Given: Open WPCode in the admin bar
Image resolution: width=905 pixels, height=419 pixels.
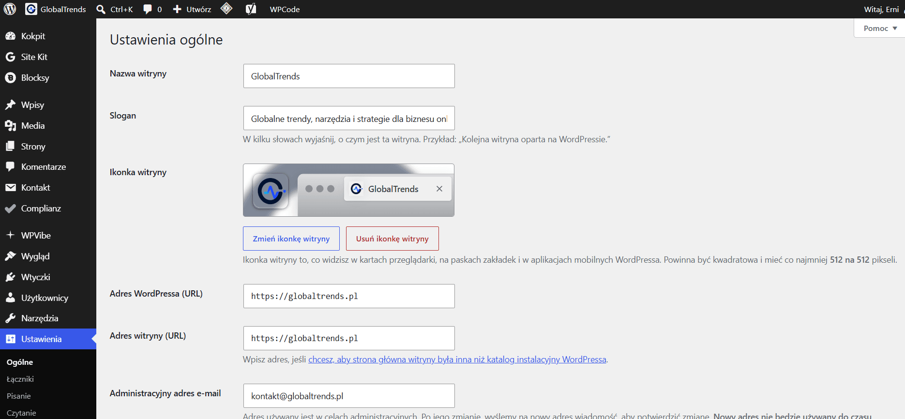Looking at the screenshot, I should pyautogui.click(x=285, y=9).
